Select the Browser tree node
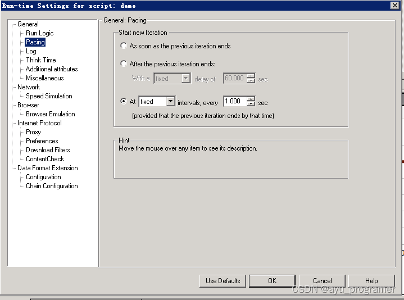404x300 pixels. (x=28, y=105)
